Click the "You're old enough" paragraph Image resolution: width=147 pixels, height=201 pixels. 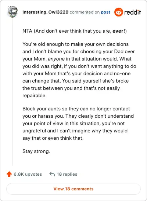(79, 70)
